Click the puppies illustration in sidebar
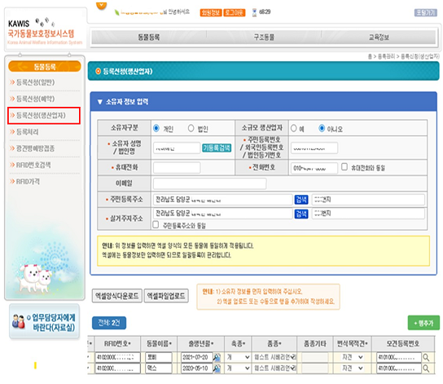 point(34,278)
